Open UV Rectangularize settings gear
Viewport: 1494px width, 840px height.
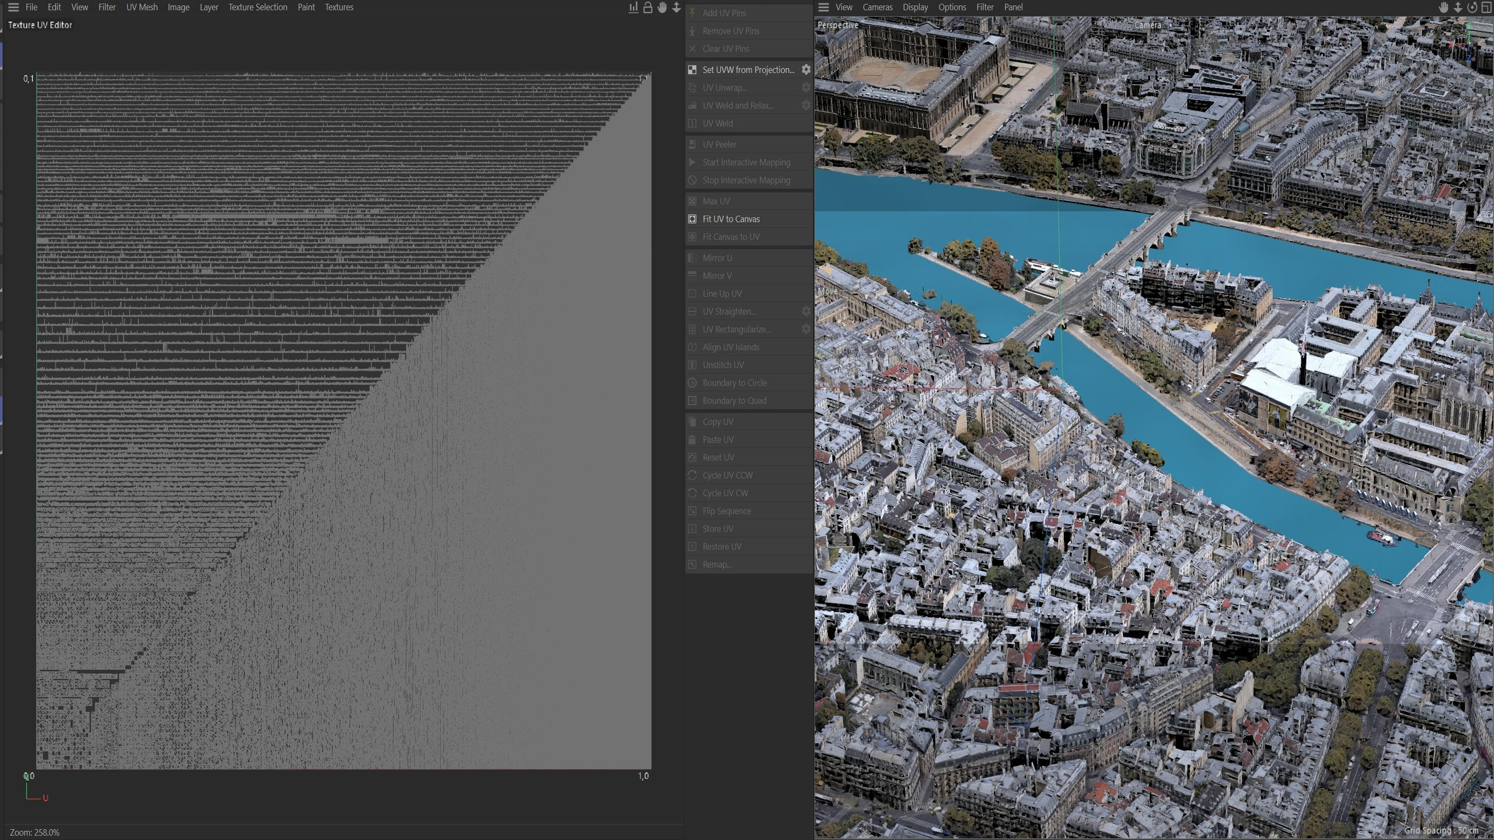(806, 330)
